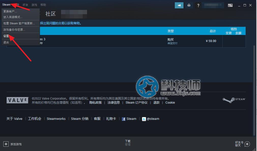Open the 帮助 (Help) menu
This screenshot has height=151, width=257.
pos(43,5)
